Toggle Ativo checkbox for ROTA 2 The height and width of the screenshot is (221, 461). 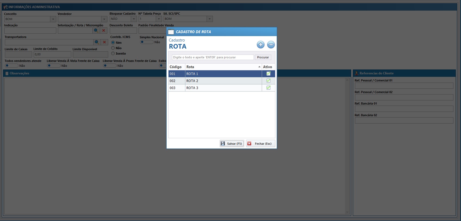(x=268, y=81)
